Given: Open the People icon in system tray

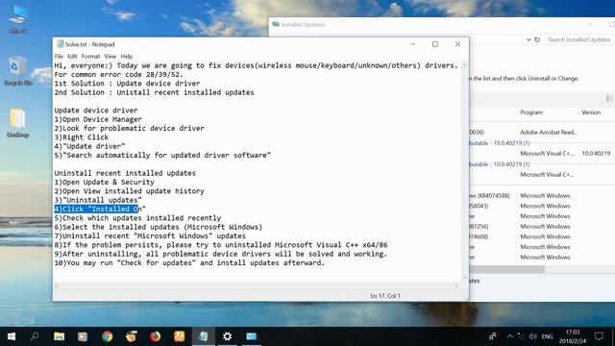Looking at the screenshot, I should (x=493, y=336).
